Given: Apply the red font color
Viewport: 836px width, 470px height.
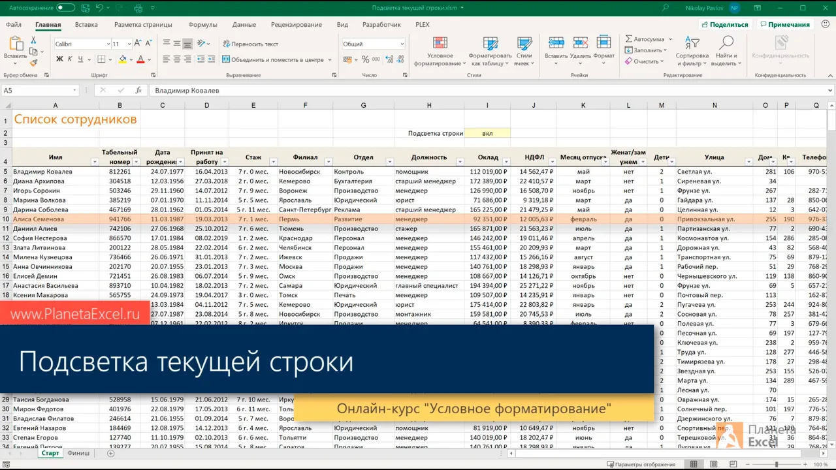Looking at the screenshot, I should (140, 59).
